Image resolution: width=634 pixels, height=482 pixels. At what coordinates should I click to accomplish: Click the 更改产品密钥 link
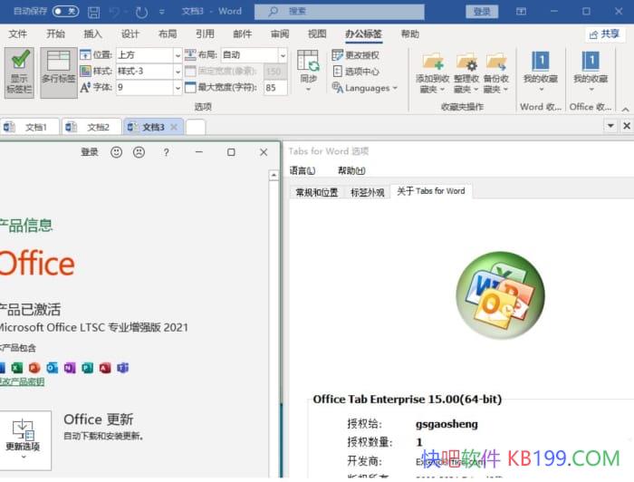20,381
